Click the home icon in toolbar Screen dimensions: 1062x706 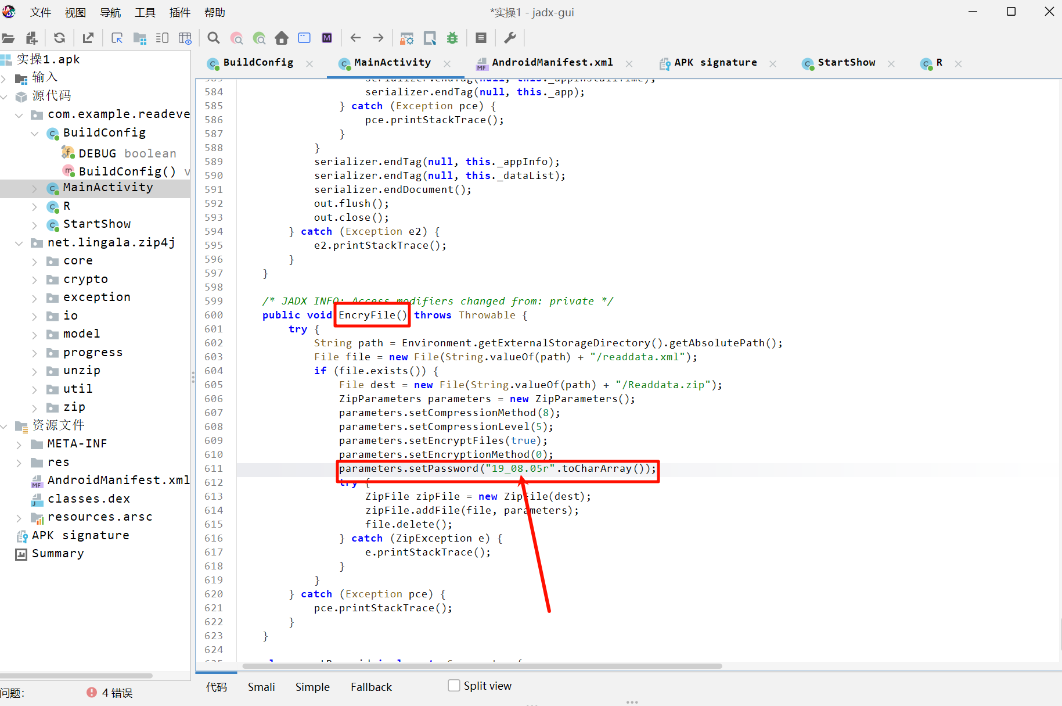coord(282,38)
